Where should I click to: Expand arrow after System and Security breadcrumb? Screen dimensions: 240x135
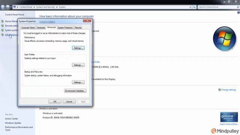pos(57,7)
